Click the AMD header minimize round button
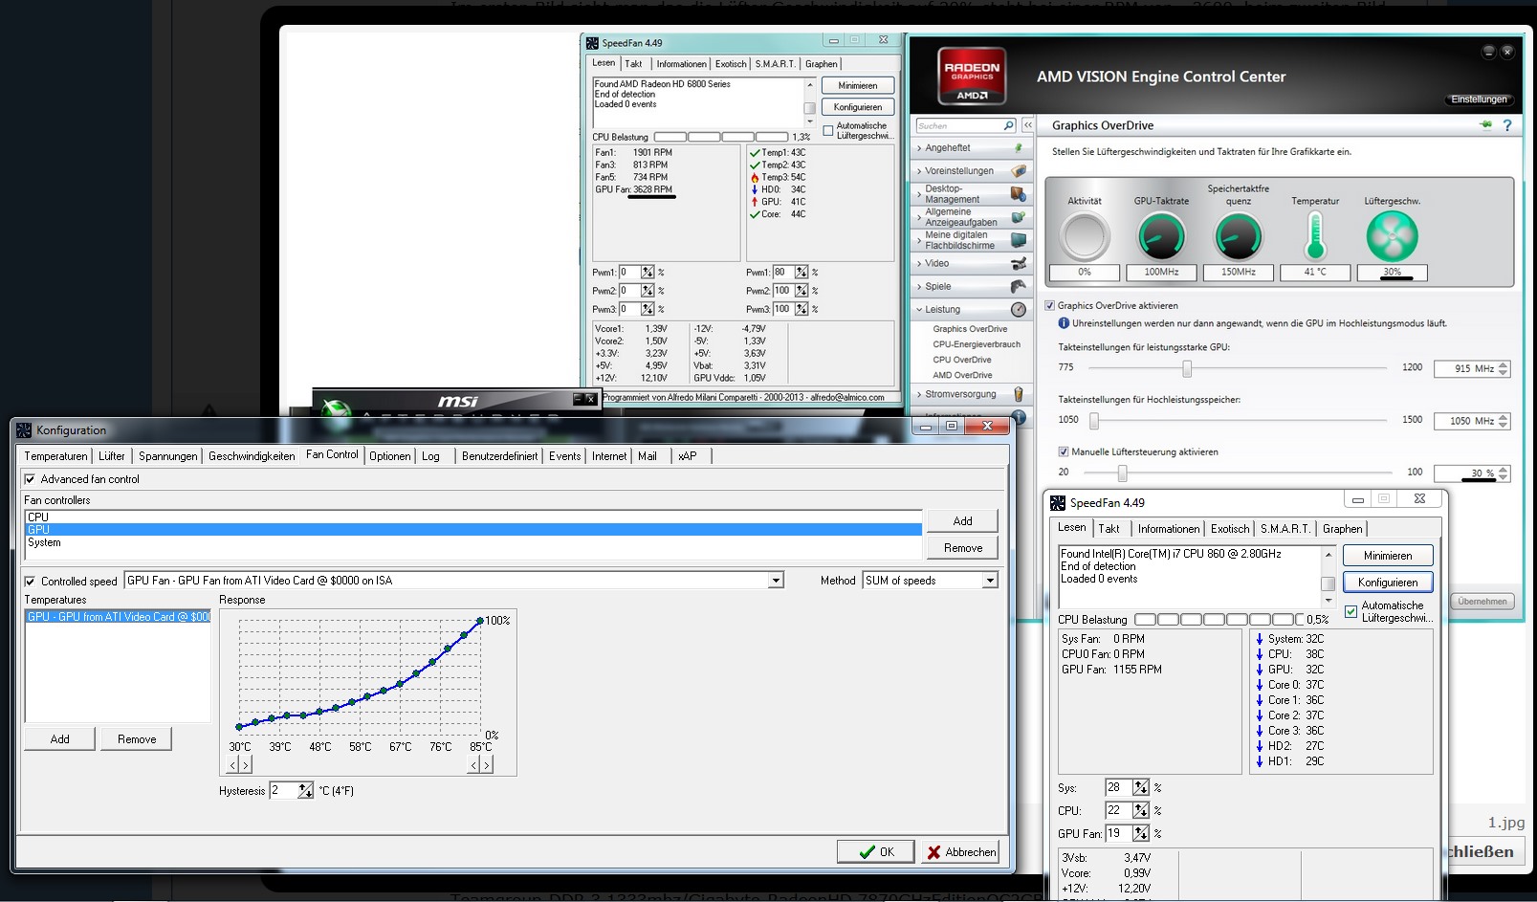This screenshot has height=902, width=1537. pyautogui.click(x=1488, y=52)
